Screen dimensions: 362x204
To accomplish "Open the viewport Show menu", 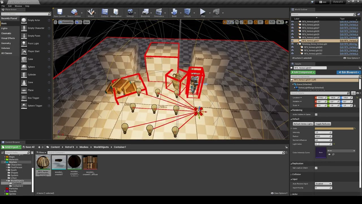I will coord(87,22).
